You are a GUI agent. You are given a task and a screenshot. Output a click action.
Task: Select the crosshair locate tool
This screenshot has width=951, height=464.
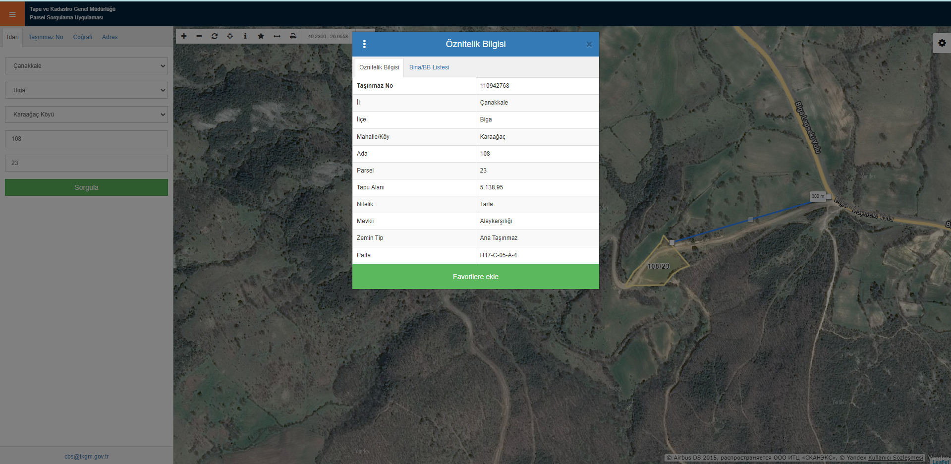pyautogui.click(x=230, y=36)
